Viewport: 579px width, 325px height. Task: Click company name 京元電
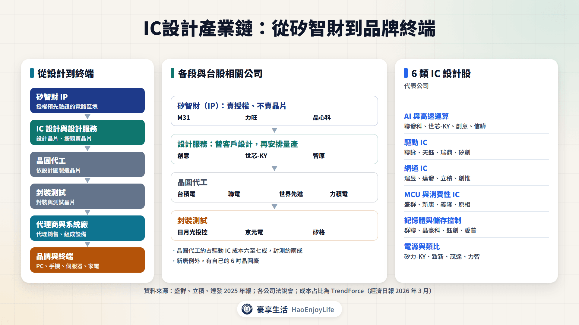[254, 232]
